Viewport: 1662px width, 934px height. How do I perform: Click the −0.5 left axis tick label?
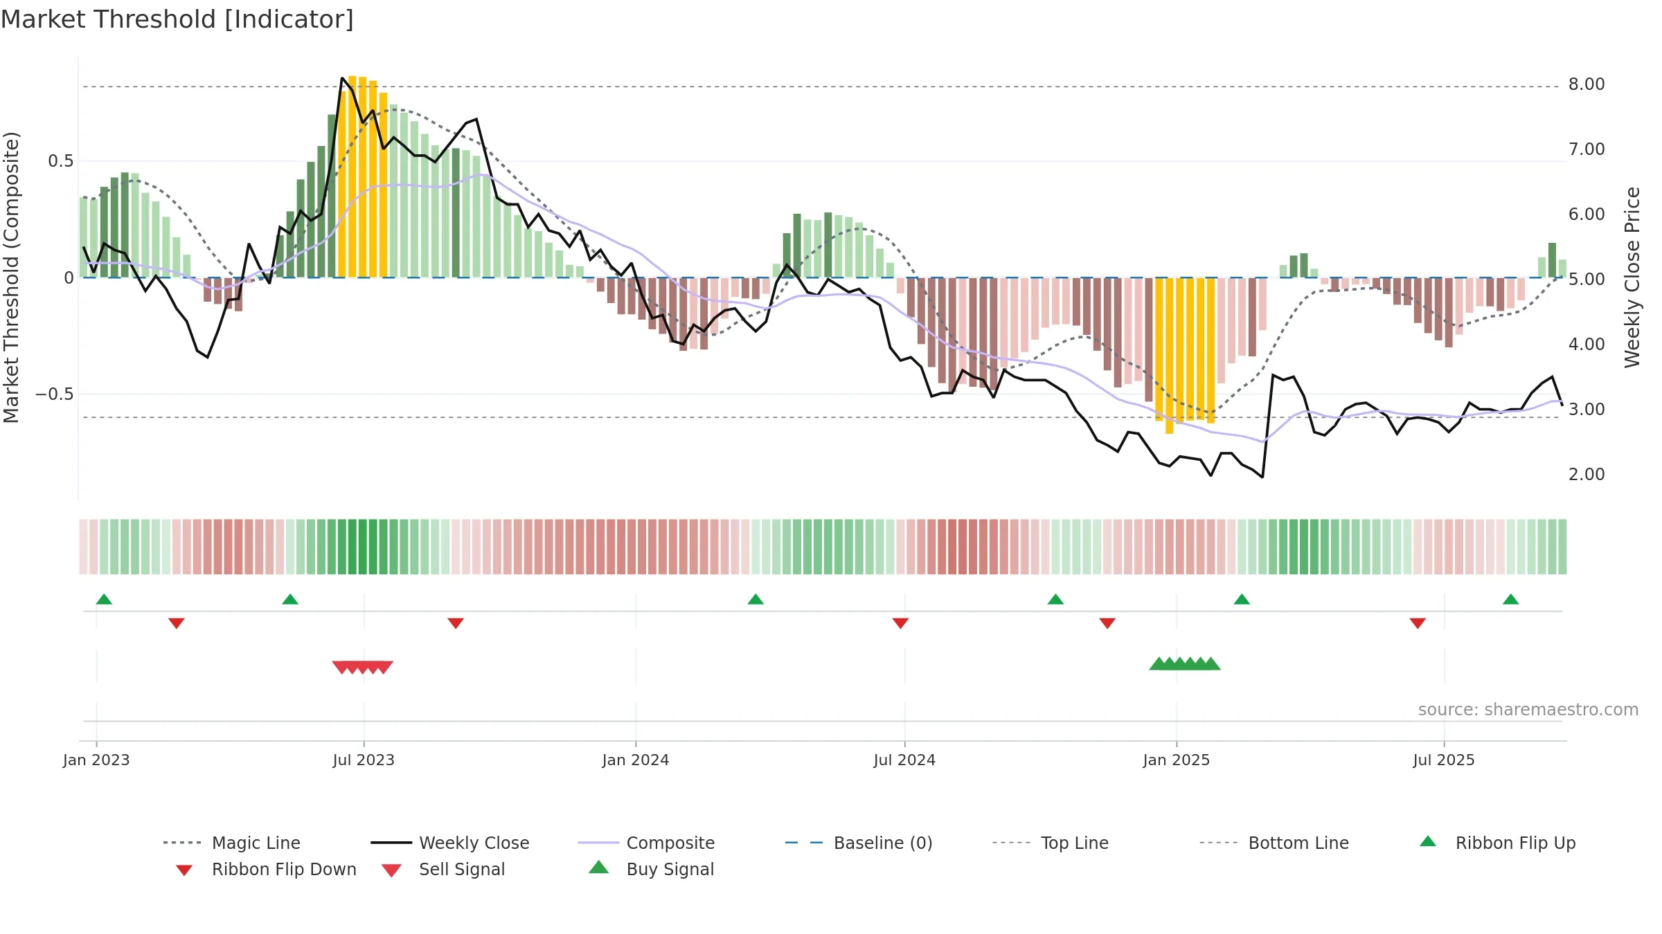coord(55,394)
